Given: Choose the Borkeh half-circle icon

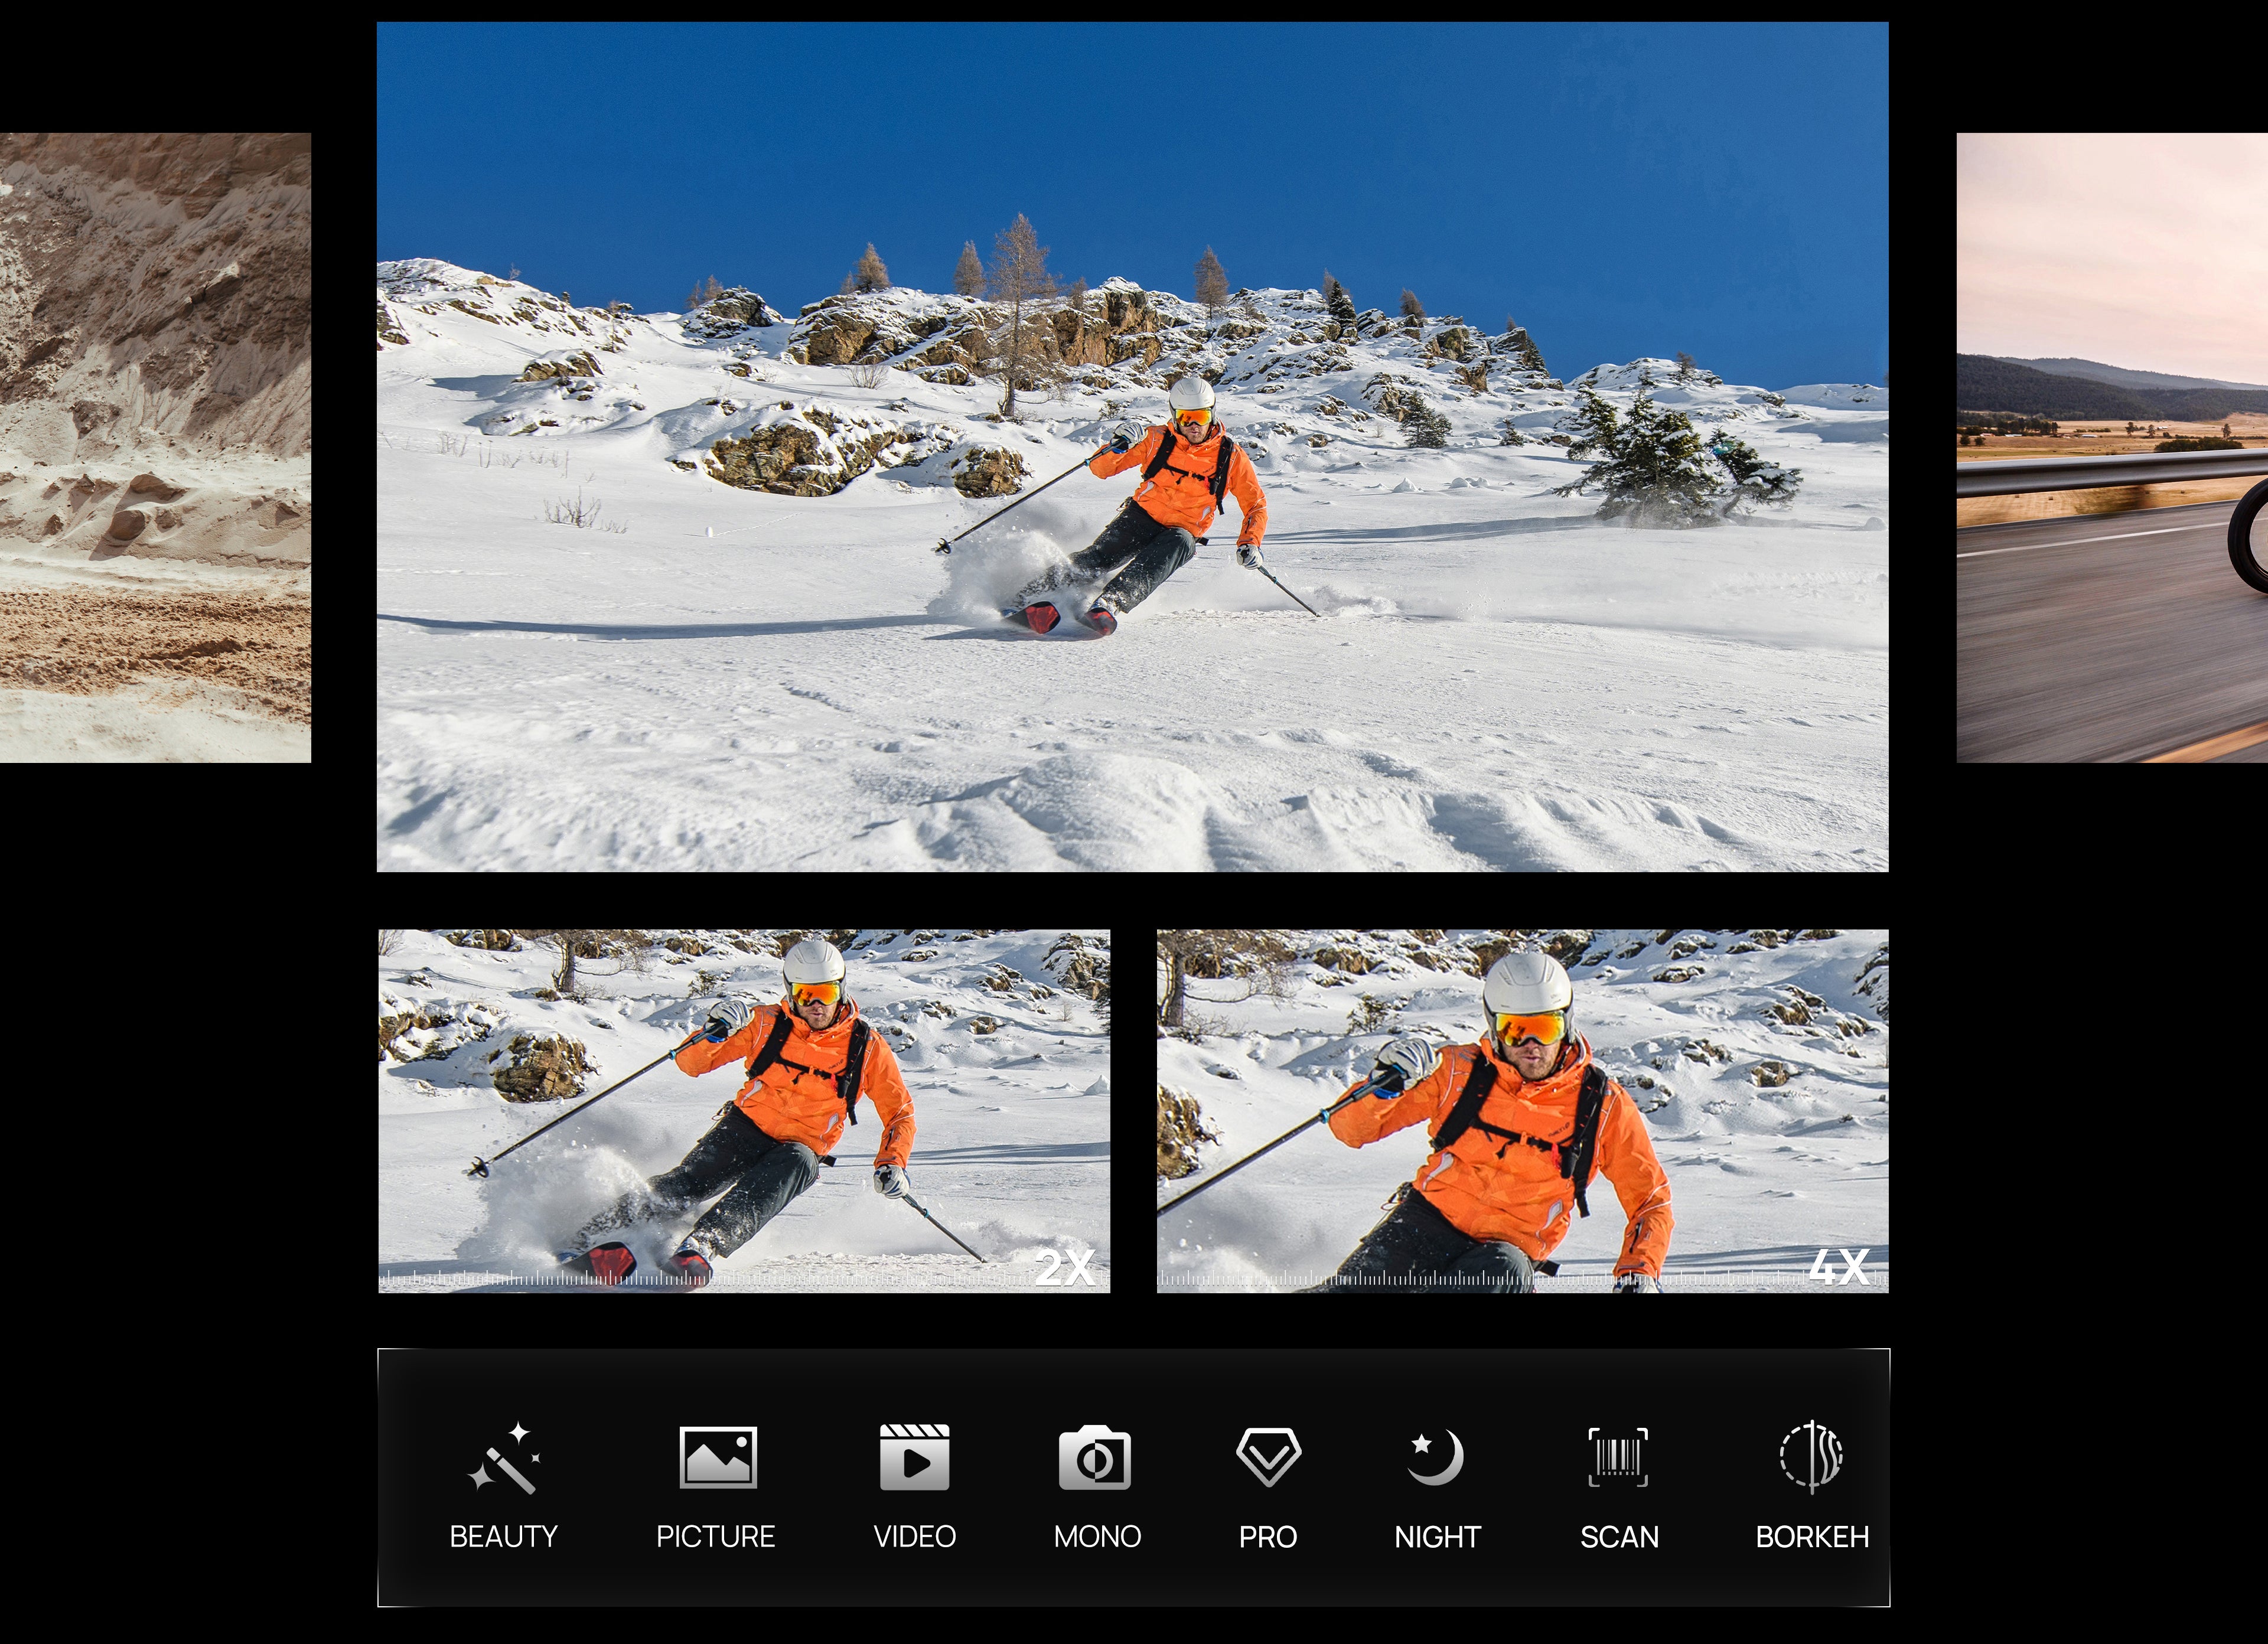Looking at the screenshot, I should pos(1811,1456).
